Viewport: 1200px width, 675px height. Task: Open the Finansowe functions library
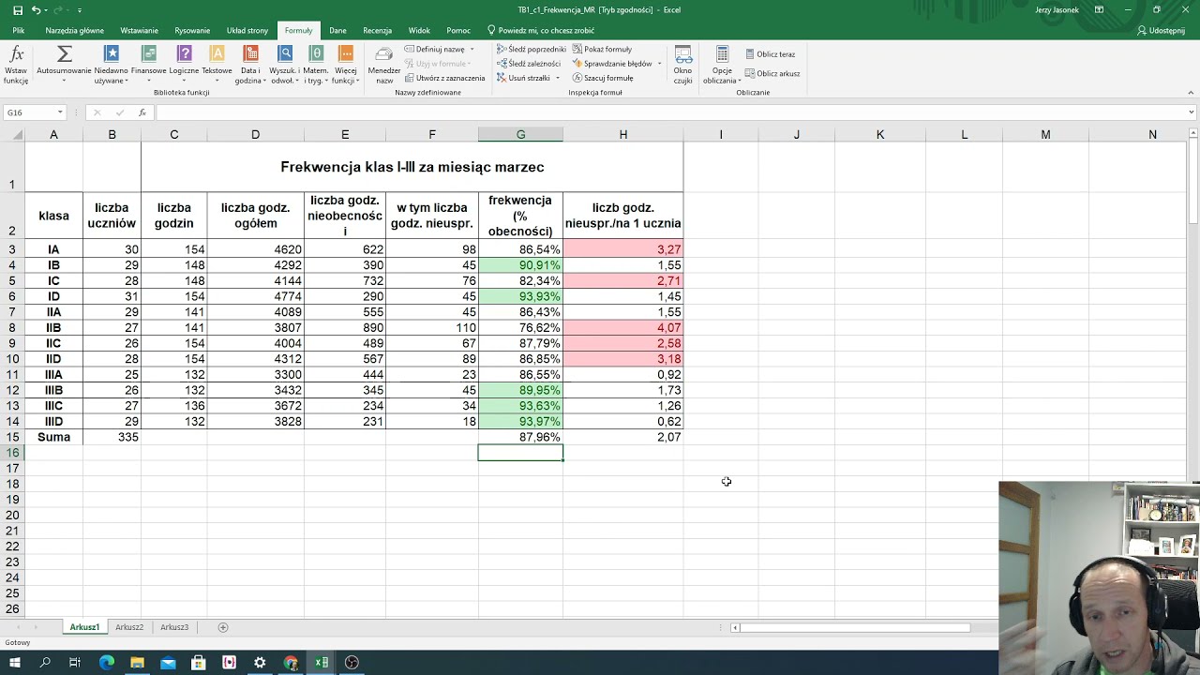pyautogui.click(x=148, y=64)
